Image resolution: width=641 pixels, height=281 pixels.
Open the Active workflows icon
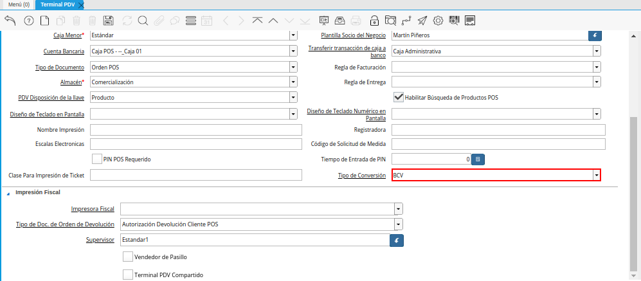[407, 21]
